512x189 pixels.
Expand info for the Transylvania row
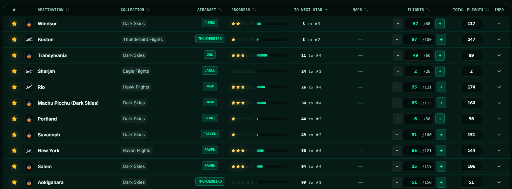(x=499, y=55)
